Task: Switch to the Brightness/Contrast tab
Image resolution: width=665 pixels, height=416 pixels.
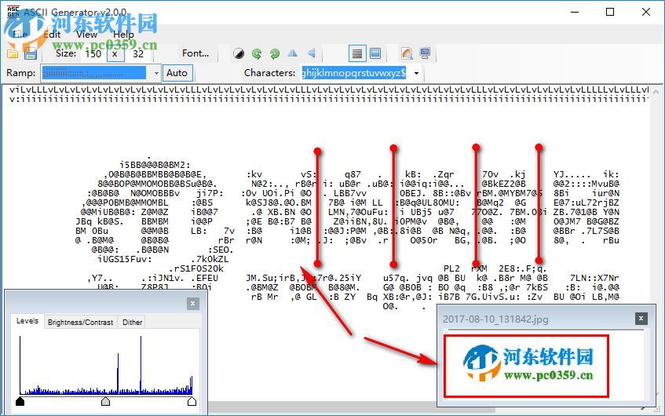Action: click(80, 323)
